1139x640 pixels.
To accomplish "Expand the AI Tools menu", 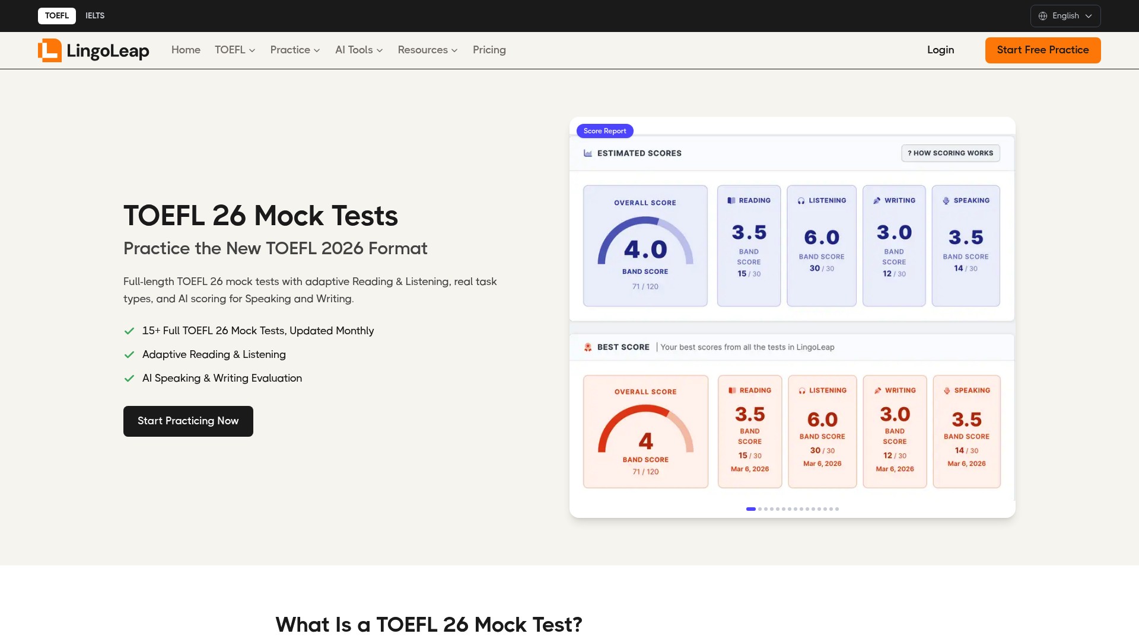I will [x=359, y=50].
